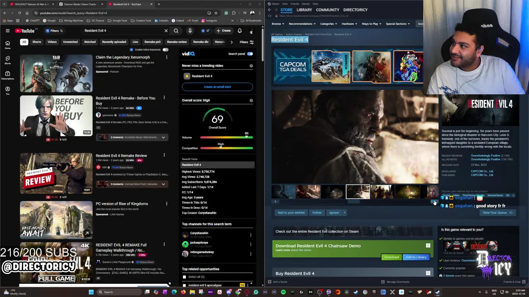
Task: Open Before You Buy video thumbnail
Action: [56, 116]
